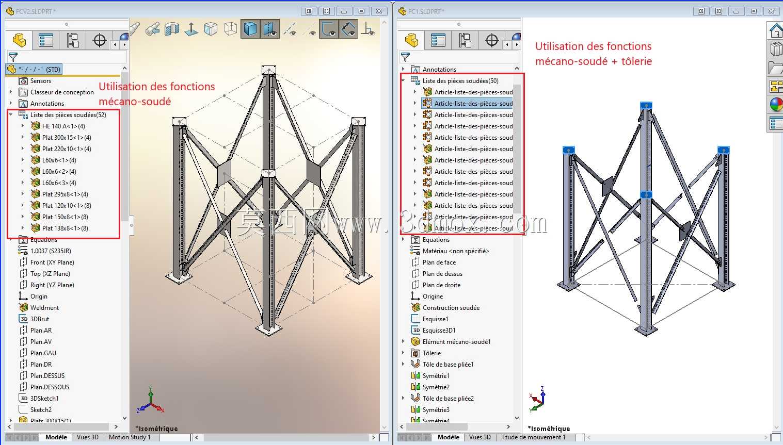
Task: Expand Annotations node in FCV2 tree
Action: (11, 103)
